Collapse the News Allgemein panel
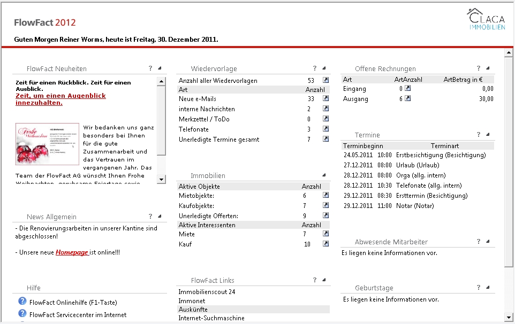515x324 pixels. 160,216
